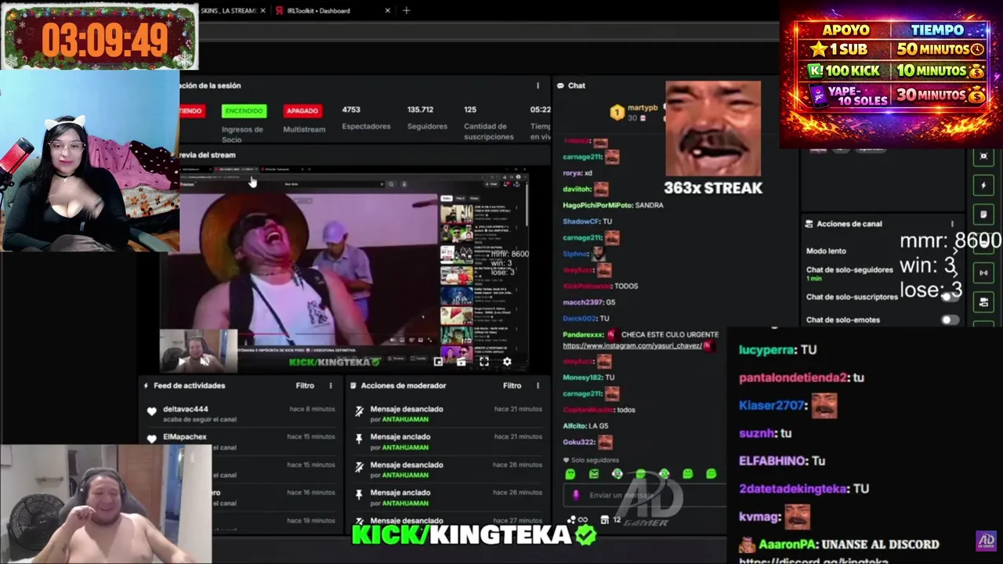Open top gifter martypb profile
1003x564 pixels.
[x=643, y=108]
